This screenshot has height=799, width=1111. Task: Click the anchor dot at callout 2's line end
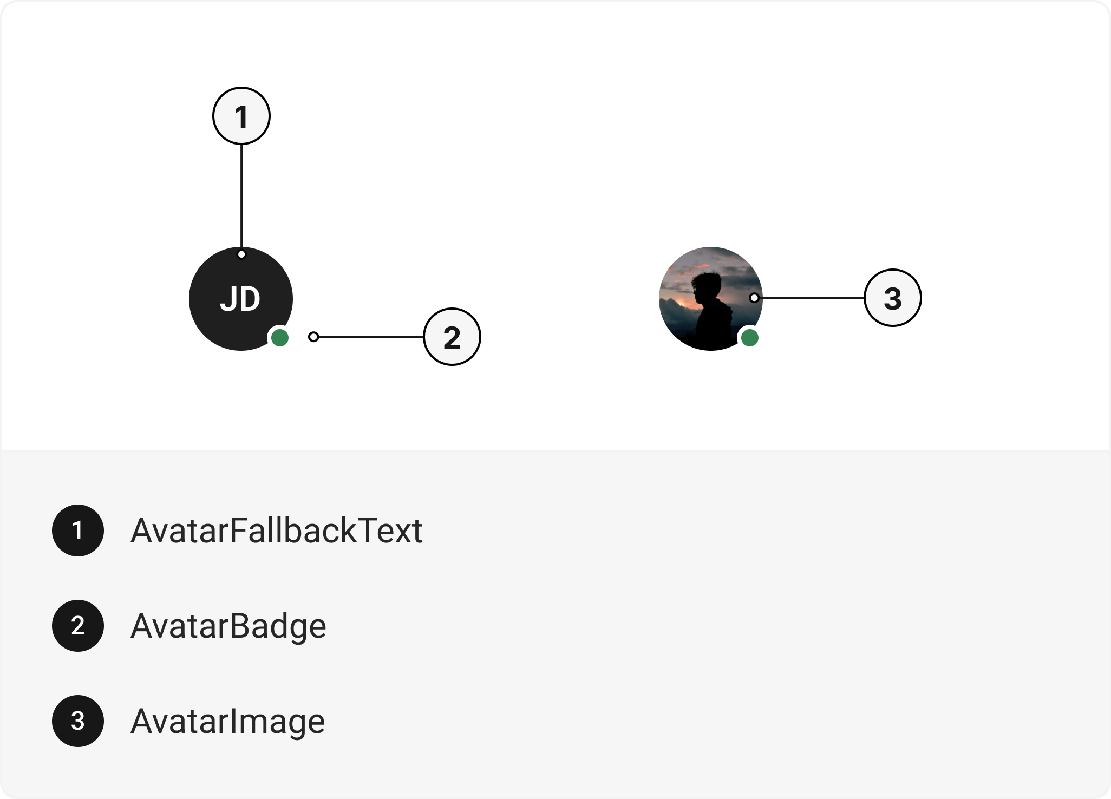[313, 337]
